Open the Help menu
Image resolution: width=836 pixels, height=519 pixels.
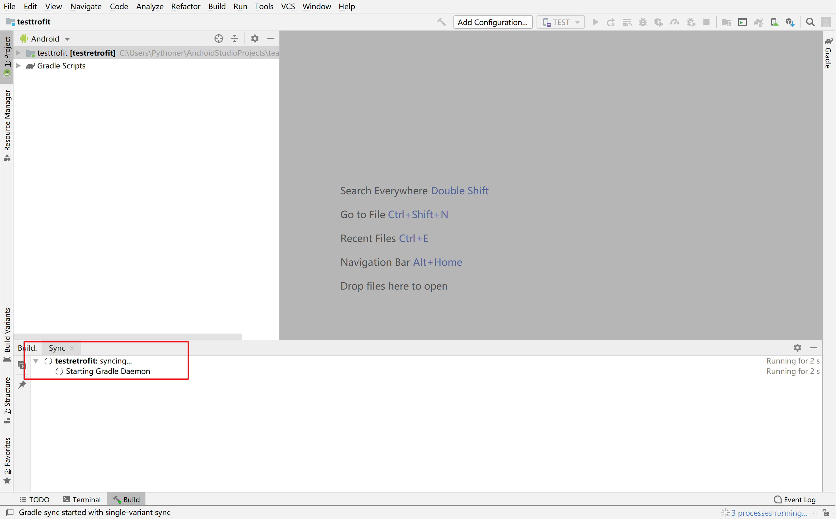(346, 6)
